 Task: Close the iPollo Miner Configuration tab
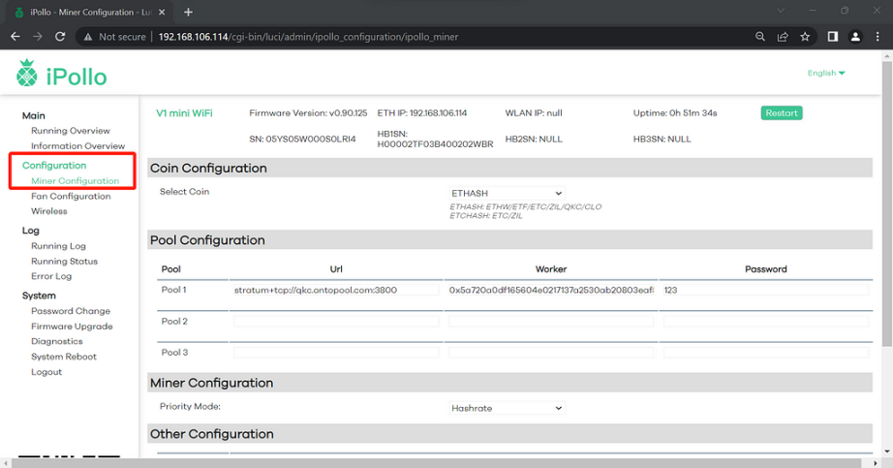[162, 12]
